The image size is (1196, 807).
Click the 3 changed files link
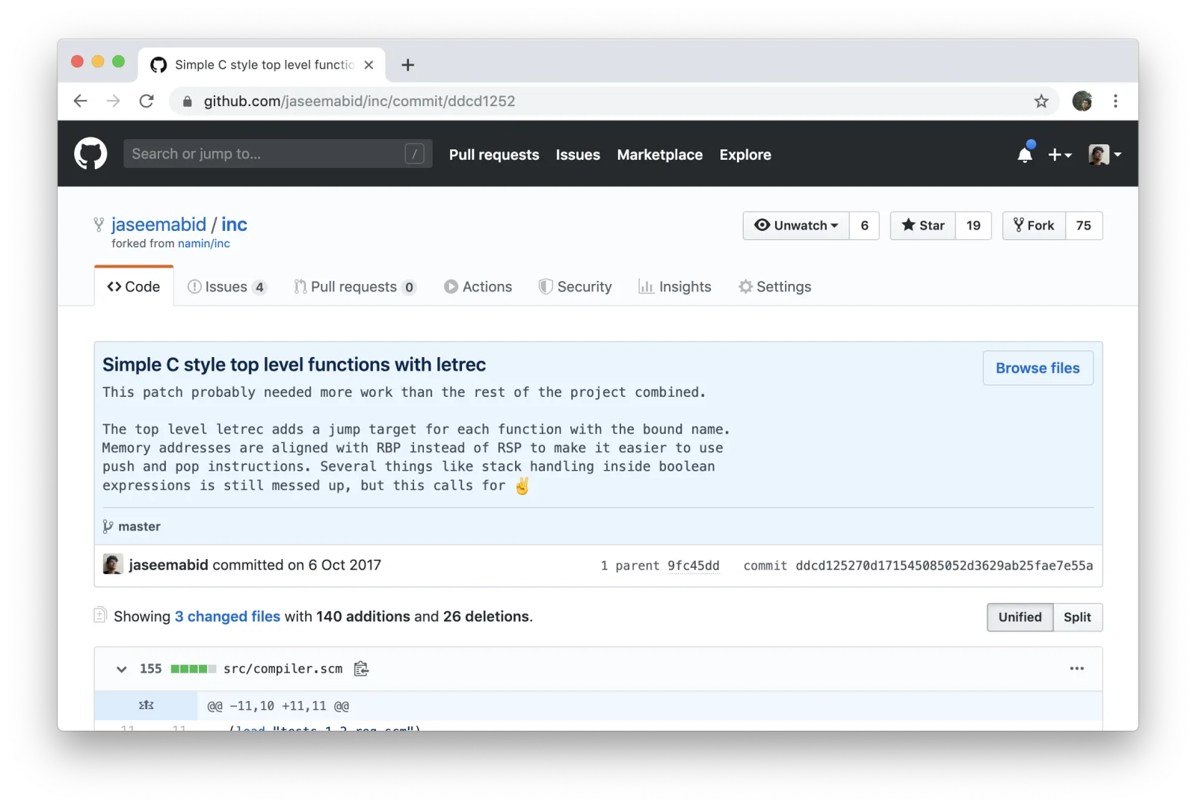tap(227, 616)
